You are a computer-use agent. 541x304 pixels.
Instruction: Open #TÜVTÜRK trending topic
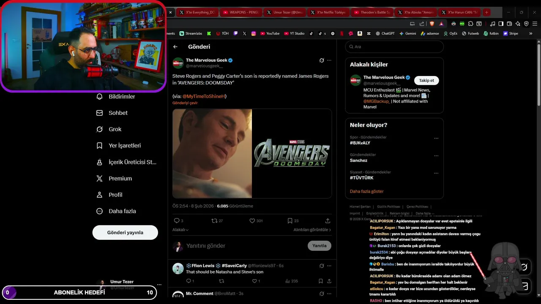point(361,178)
